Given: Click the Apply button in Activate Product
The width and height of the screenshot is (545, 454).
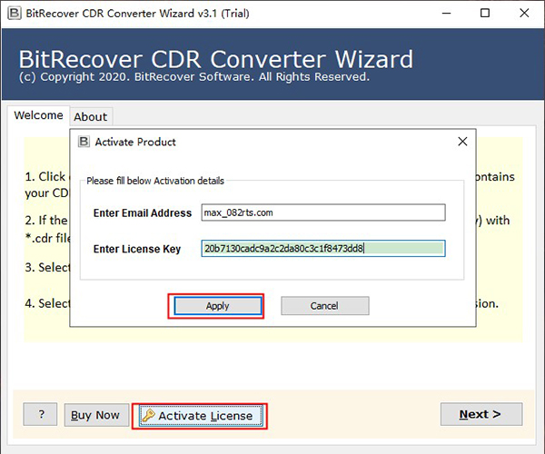Looking at the screenshot, I should click(218, 306).
